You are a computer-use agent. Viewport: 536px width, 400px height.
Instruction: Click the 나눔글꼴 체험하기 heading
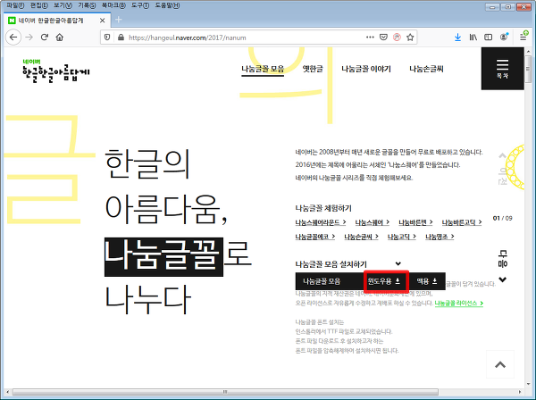[323, 208]
